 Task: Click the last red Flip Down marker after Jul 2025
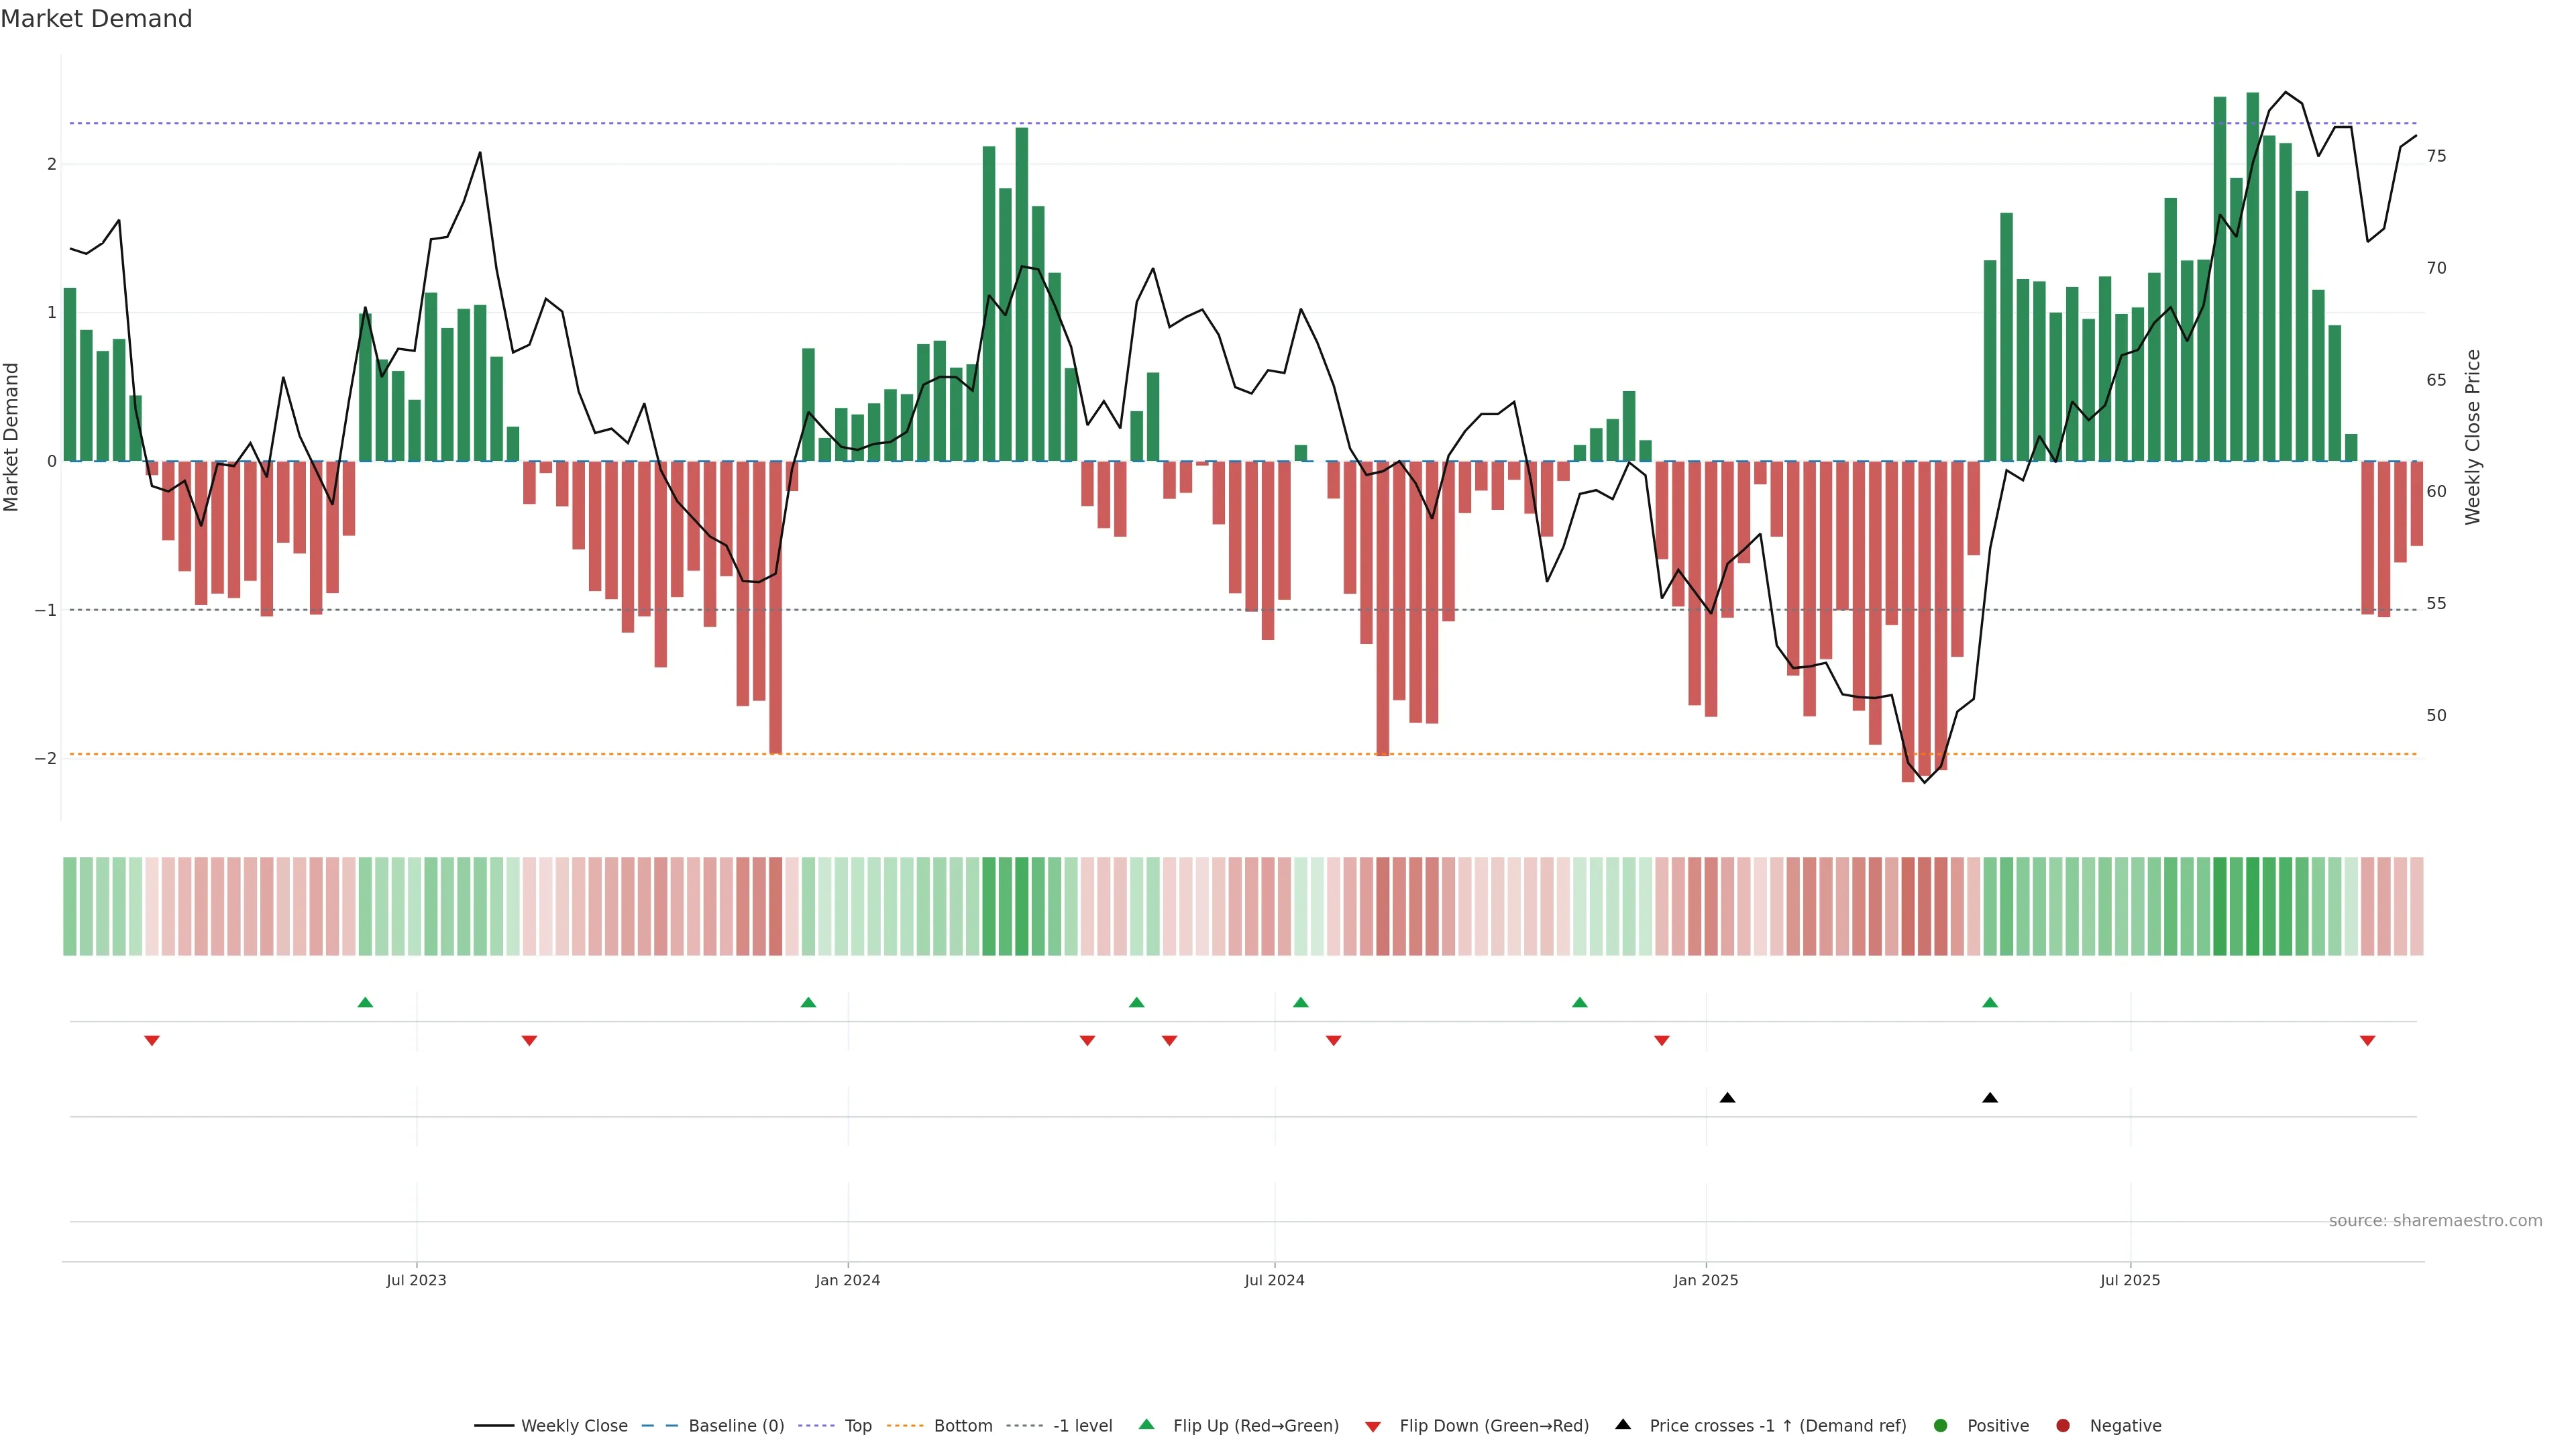2367,1041
